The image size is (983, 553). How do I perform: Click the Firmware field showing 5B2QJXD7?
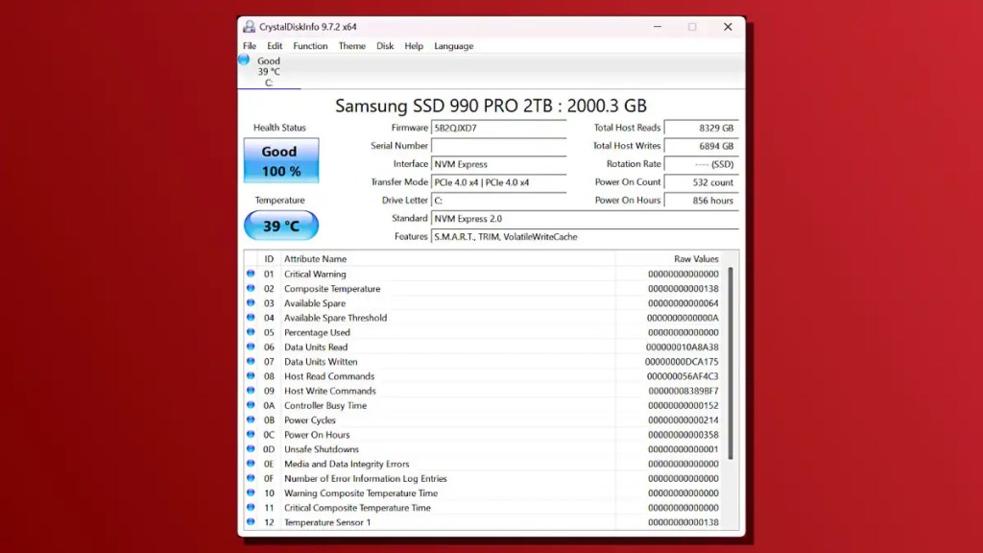[499, 128]
